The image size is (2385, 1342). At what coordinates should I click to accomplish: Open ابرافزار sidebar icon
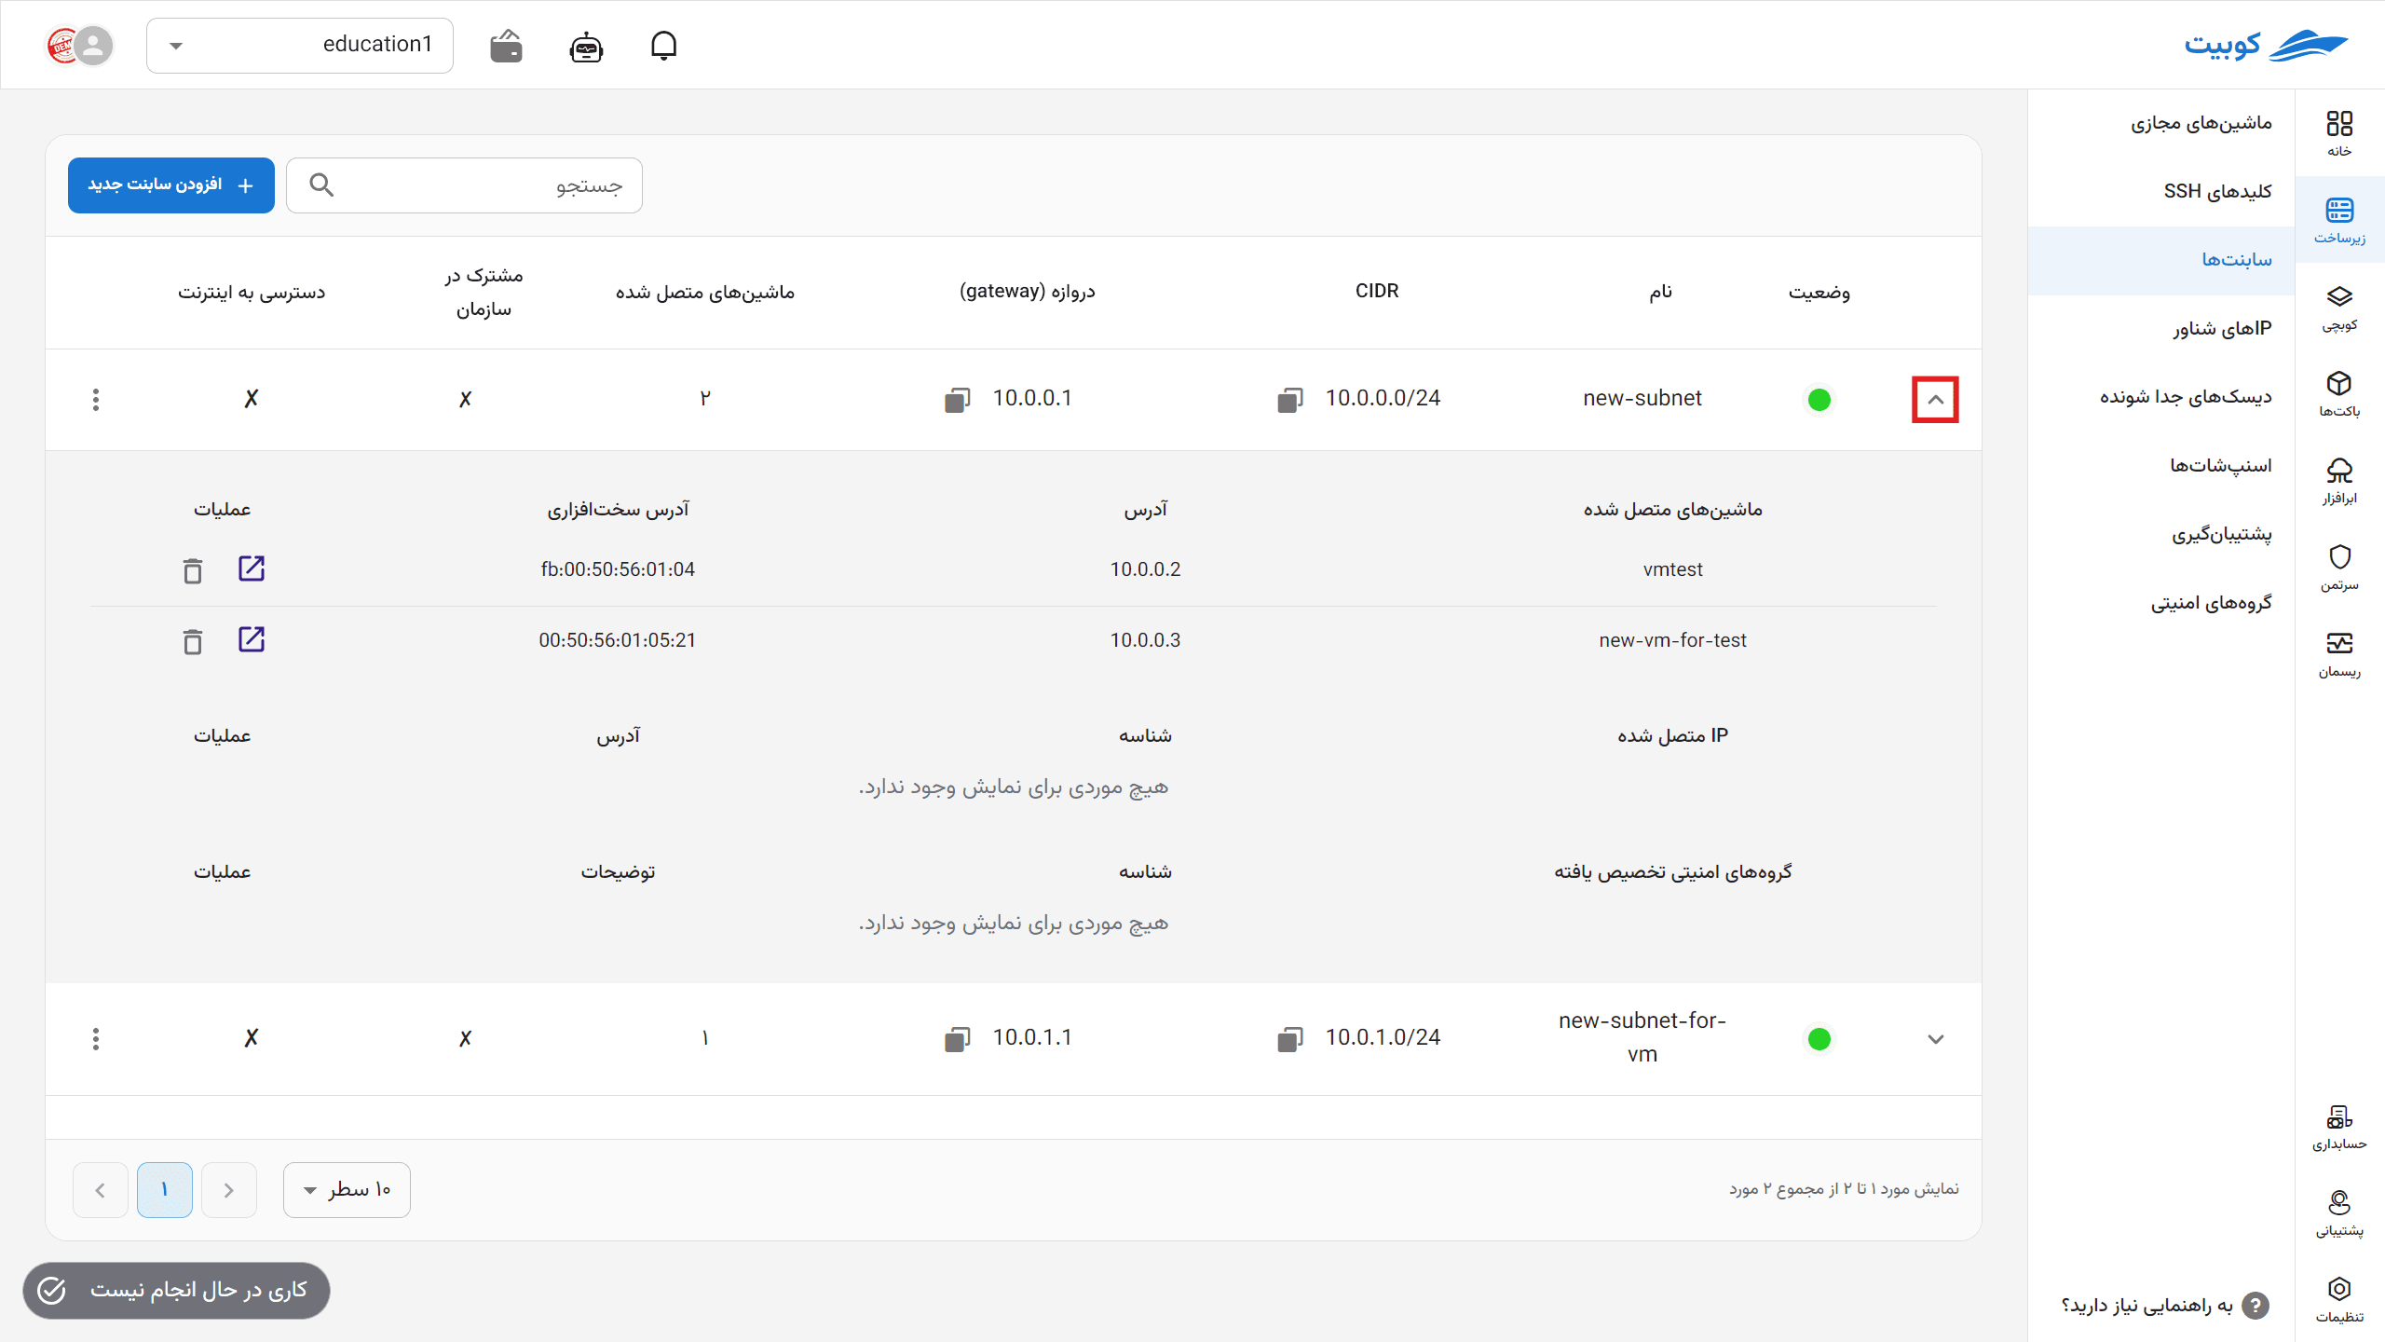click(2339, 480)
